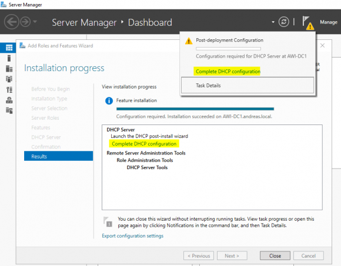Click the Cancel button
Screen dimensions: 341x266
tap(309, 256)
